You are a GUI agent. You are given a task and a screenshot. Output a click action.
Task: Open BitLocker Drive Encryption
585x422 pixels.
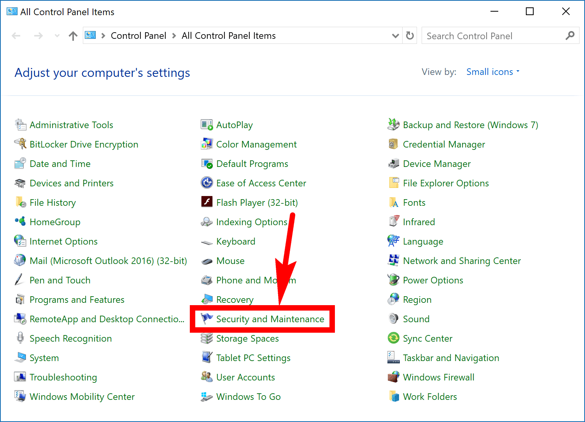click(x=84, y=144)
